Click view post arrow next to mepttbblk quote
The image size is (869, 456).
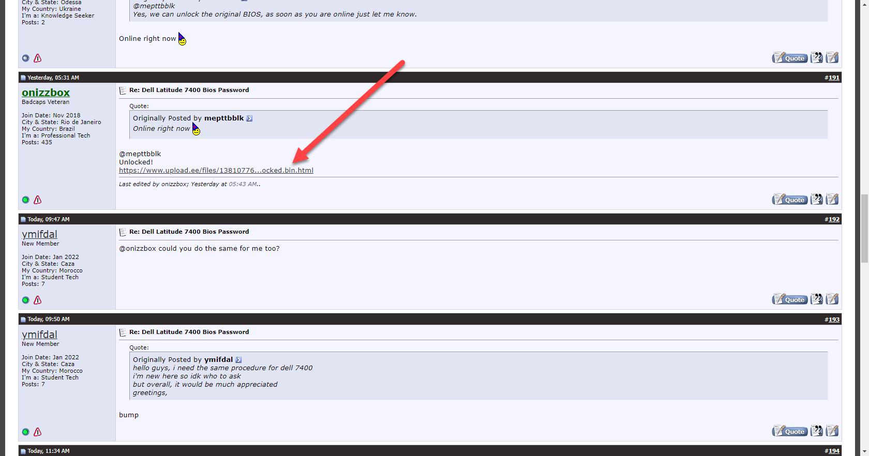pos(249,118)
